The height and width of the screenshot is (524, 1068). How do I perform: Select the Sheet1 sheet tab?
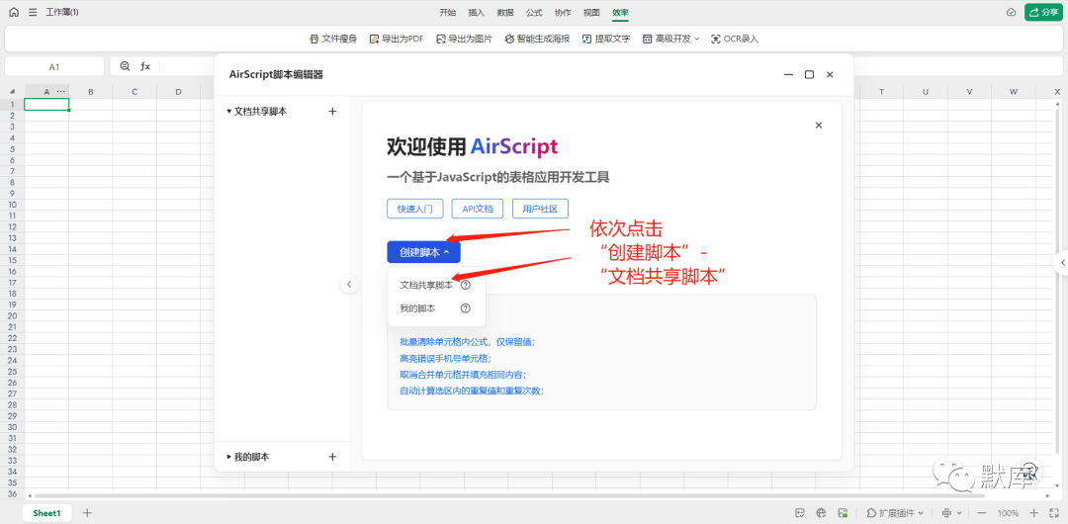47,512
